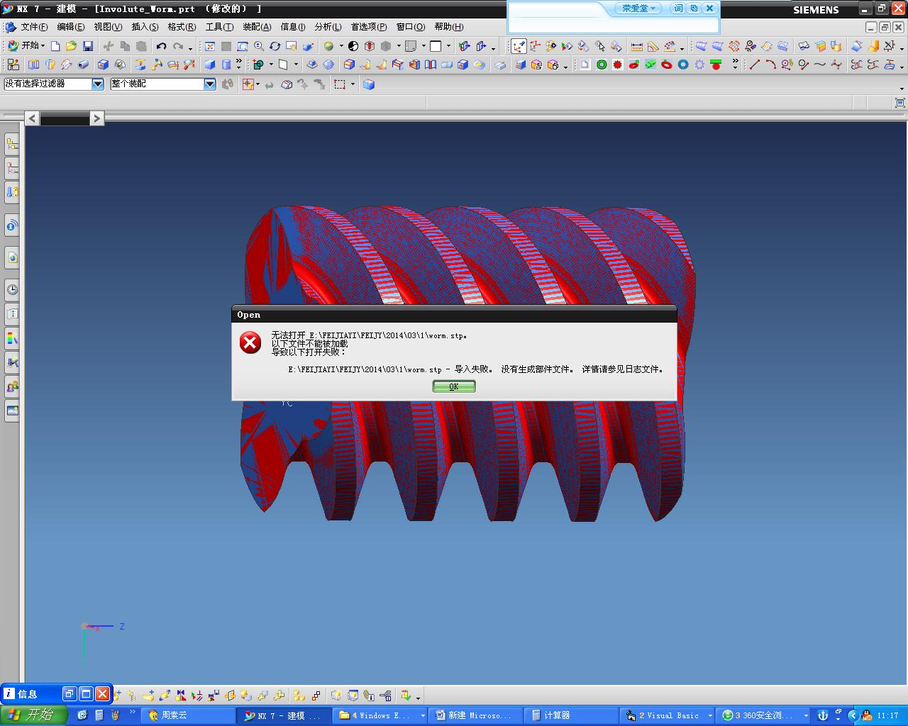Click the red ring worm-wheel icon
The height and width of the screenshot is (726, 908).
point(667,65)
